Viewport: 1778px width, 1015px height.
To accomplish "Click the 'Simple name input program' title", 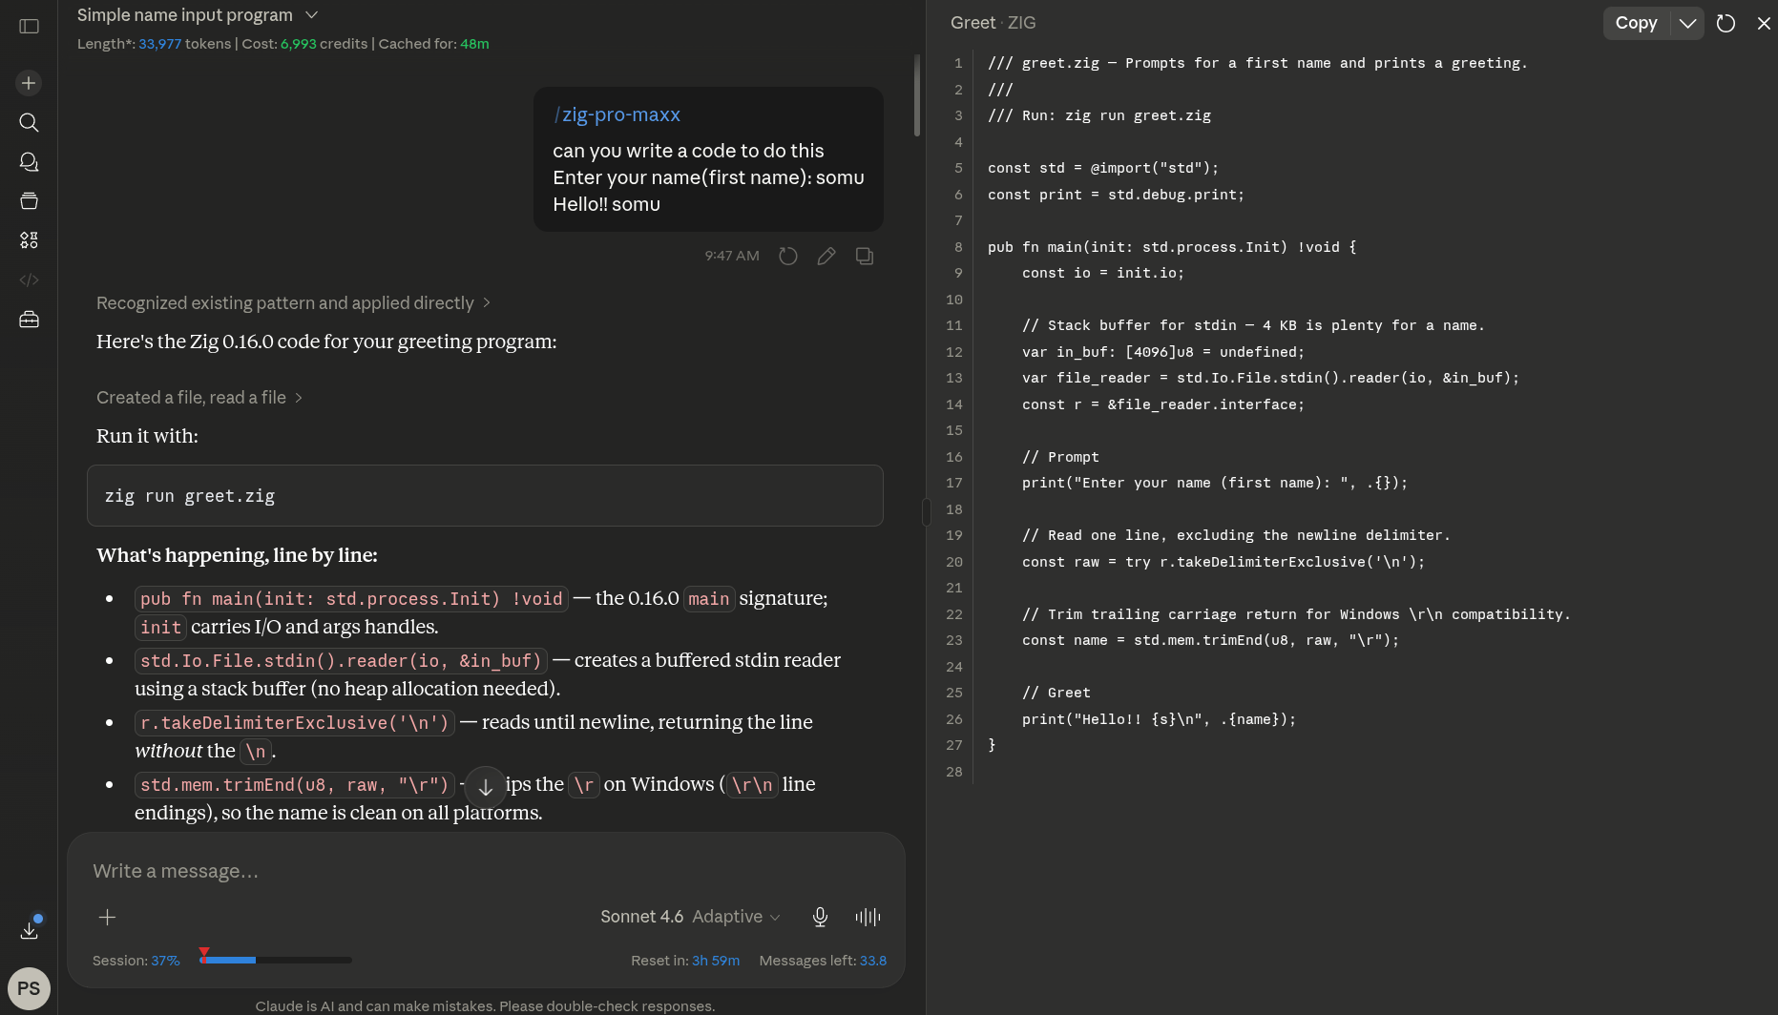I will [x=185, y=15].
